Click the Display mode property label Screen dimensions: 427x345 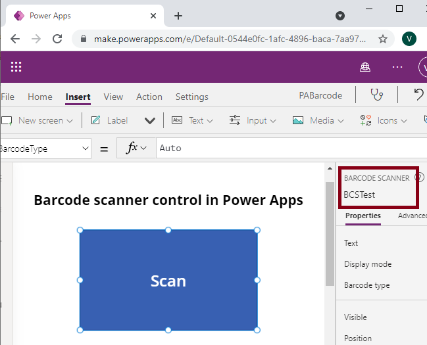coord(368,264)
